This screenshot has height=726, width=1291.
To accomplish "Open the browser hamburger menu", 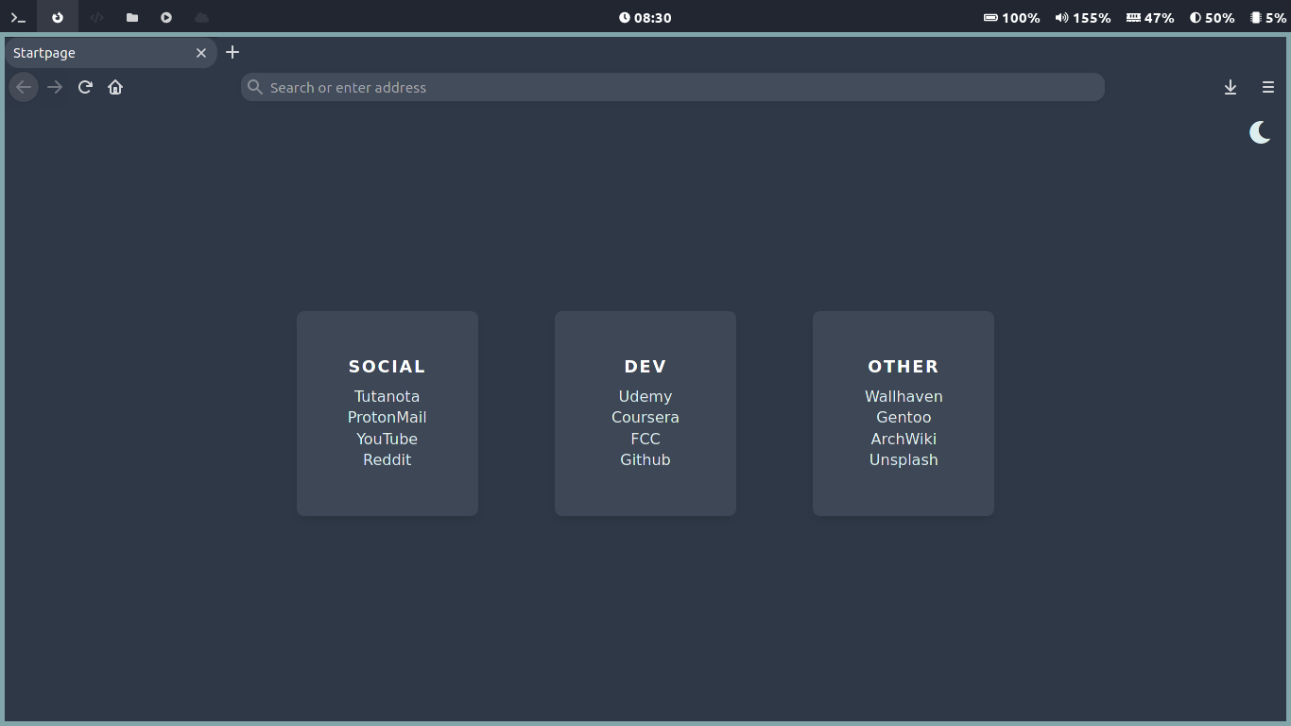I will click(x=1268, y=87).
